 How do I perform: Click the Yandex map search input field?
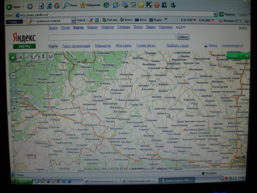pos(111,37)
